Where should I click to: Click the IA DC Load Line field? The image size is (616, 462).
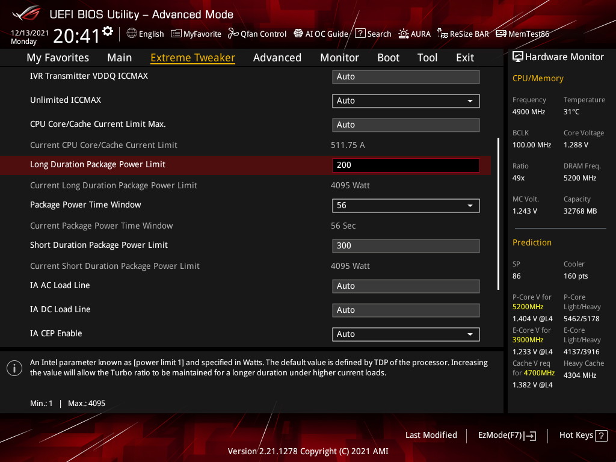click(406, 310)
